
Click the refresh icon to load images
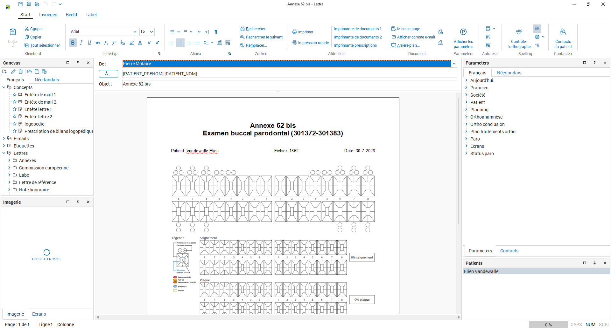[x=47, y=252]
